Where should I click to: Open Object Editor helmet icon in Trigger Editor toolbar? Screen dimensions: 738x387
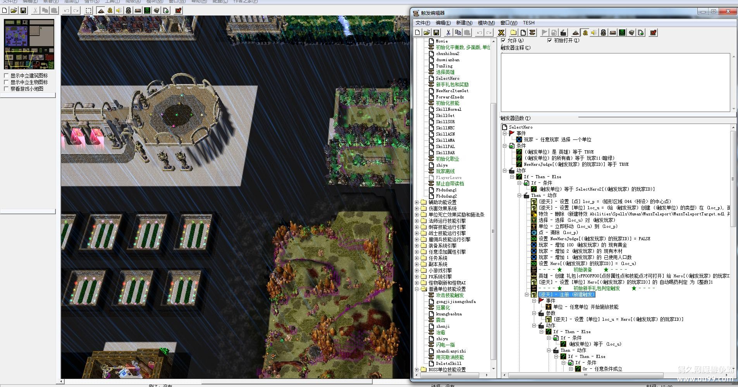pyautogui.click(x=604, y=33)
